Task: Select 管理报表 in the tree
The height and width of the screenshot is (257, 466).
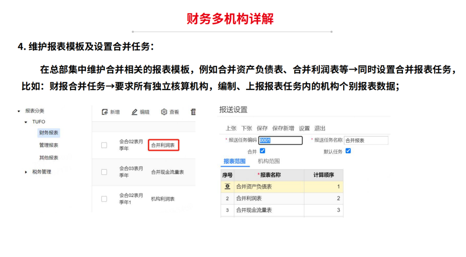Action: (48, 145)
